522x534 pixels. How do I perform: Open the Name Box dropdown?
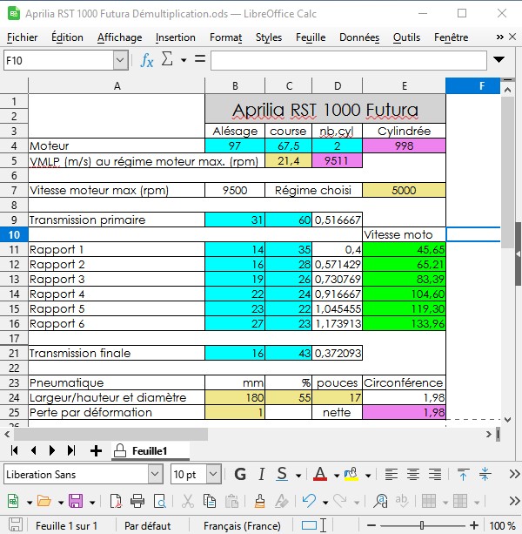120,60
